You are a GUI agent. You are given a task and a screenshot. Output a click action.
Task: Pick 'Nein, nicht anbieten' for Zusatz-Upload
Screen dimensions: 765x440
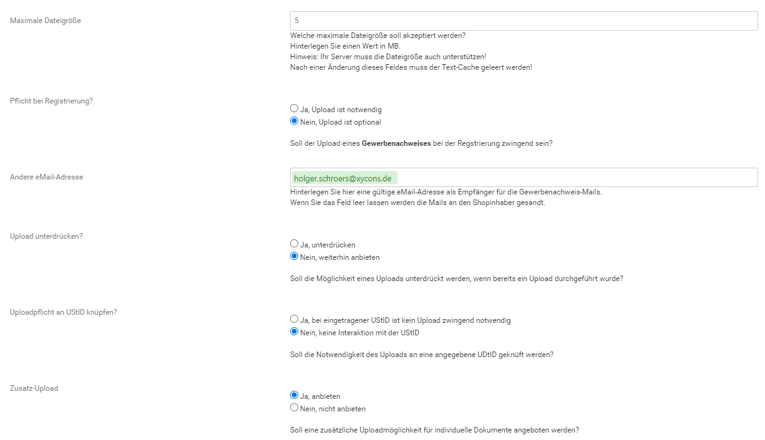coord(295,408)
